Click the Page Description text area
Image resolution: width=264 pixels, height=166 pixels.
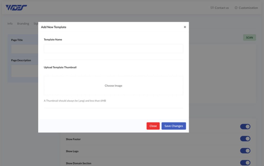24,71
